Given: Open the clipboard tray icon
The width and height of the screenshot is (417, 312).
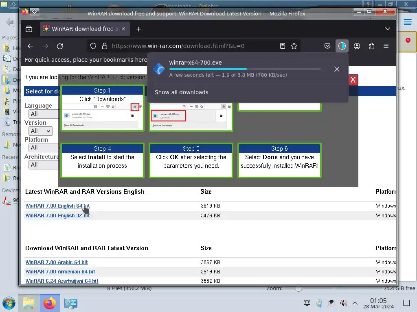Looking at the screenshot, I should tap(331, 303).
